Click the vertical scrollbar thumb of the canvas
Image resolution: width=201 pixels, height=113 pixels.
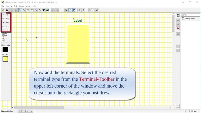[173, 24]
